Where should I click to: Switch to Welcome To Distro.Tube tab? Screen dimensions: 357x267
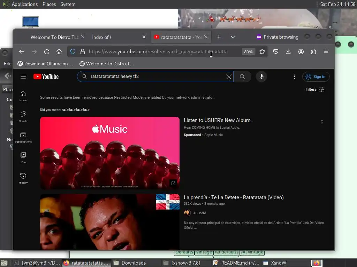pyautogui.click(x=55, y=37)
